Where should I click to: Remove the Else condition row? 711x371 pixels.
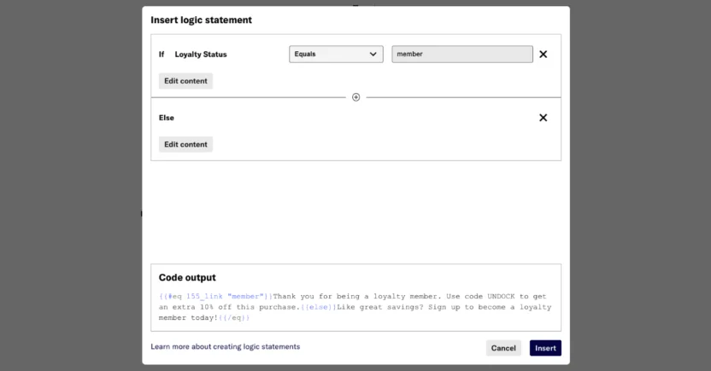coord(543,118)
